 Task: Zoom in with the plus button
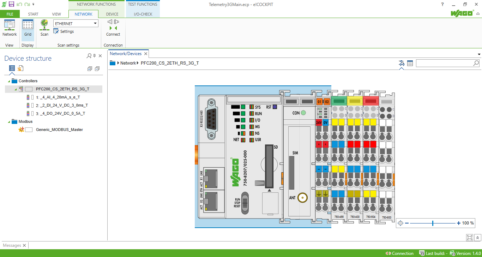(x=458, y=223)
